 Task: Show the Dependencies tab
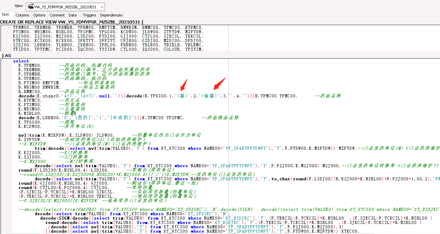111,15
